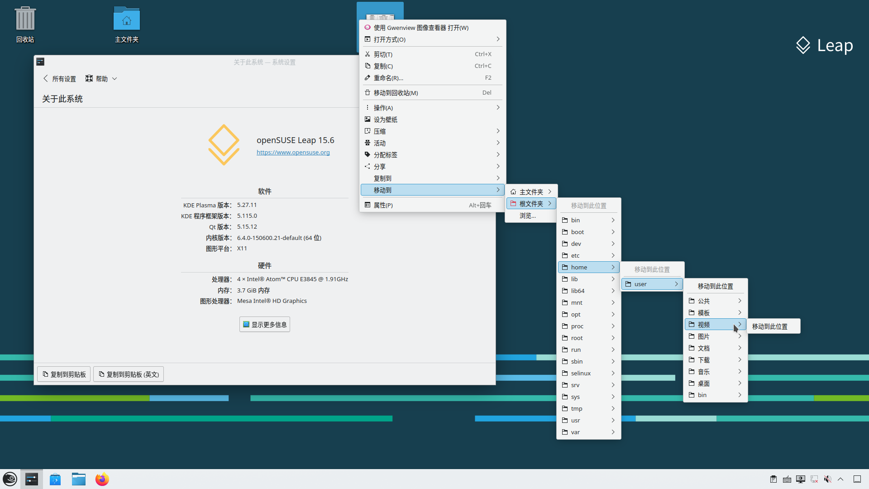The image size is (869, 489).
Task: Click the virtual keyboard tray icon
Action: 787,479
